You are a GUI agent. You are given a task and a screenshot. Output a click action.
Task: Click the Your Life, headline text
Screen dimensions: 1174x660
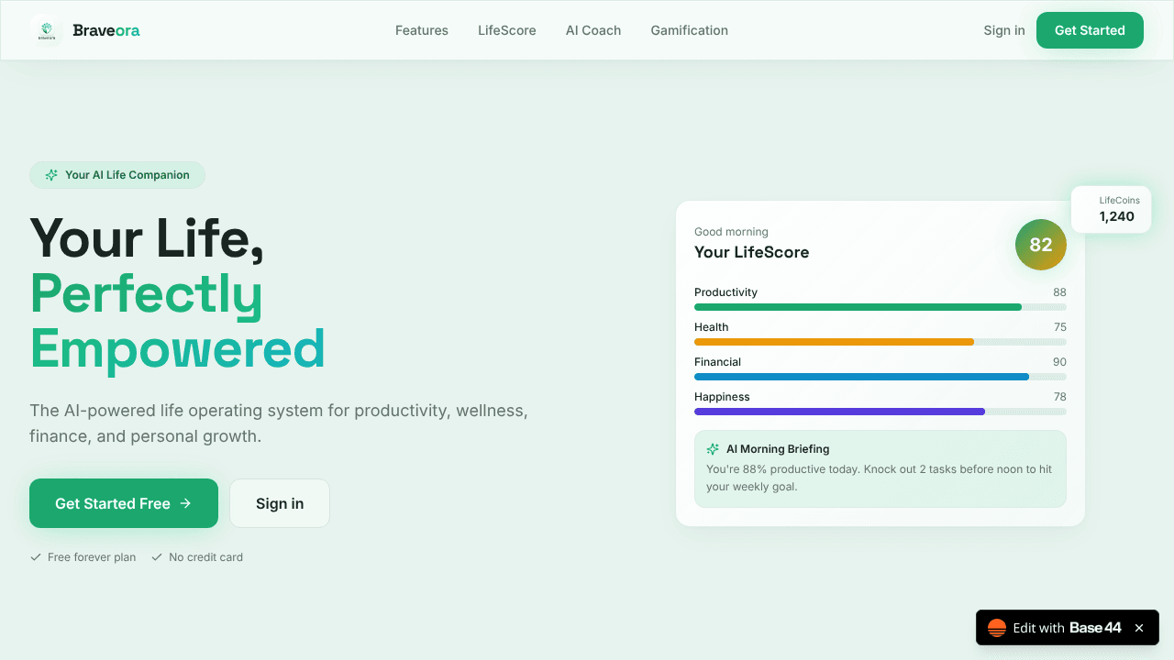(147, 238)
